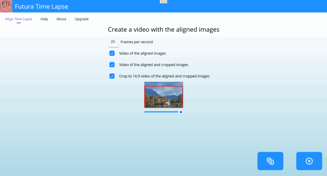Viewport: 327px width, 176px height.
Task: Click the cancel circle-X button
Action: pos(309,161)
